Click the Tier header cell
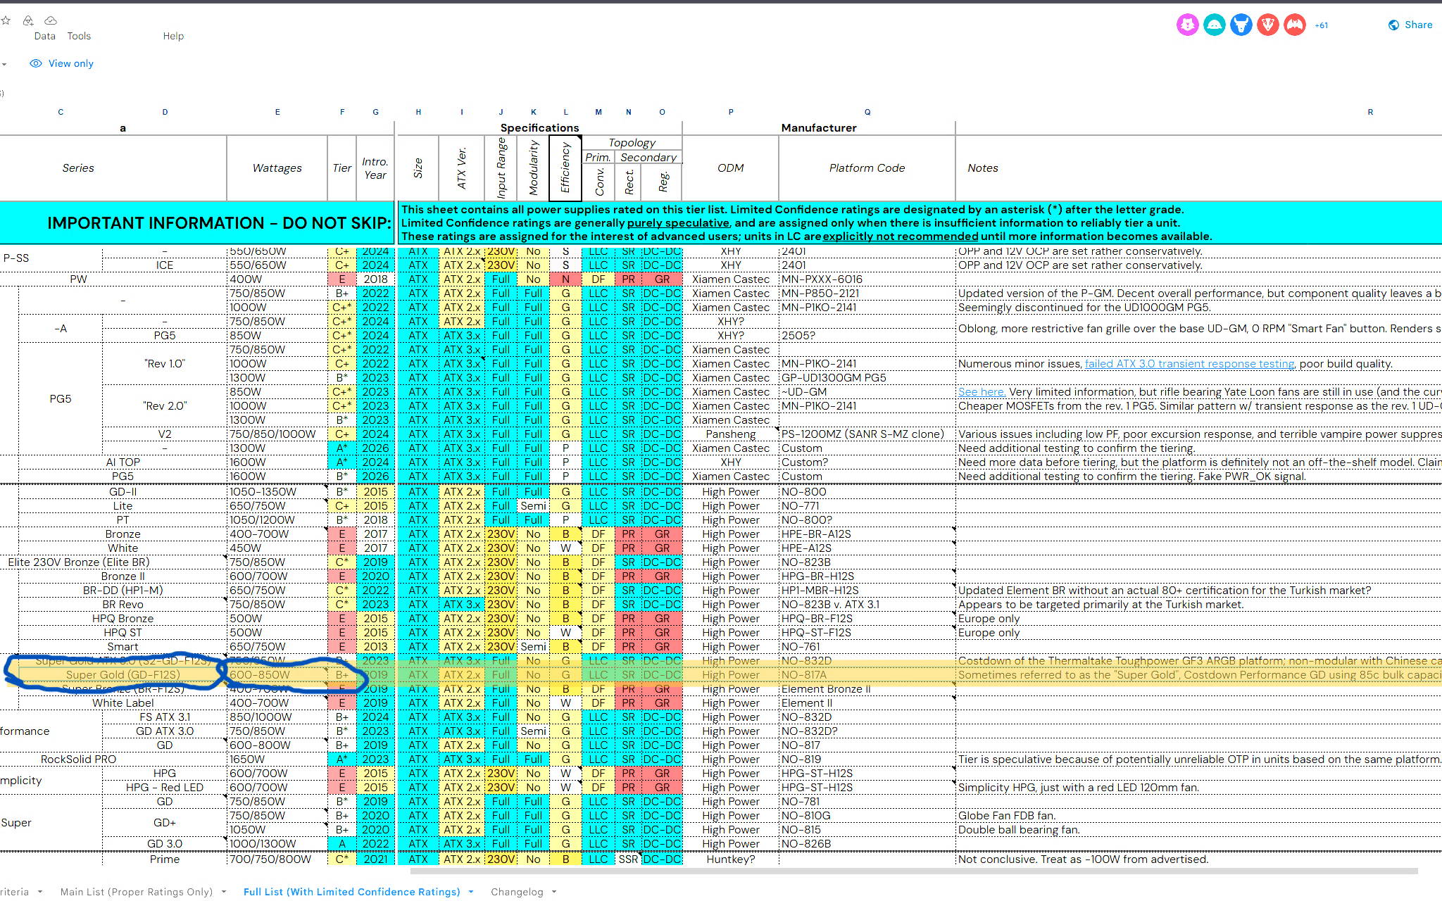Viewport: 1442px width, 901px height. [x=342, y=168]
